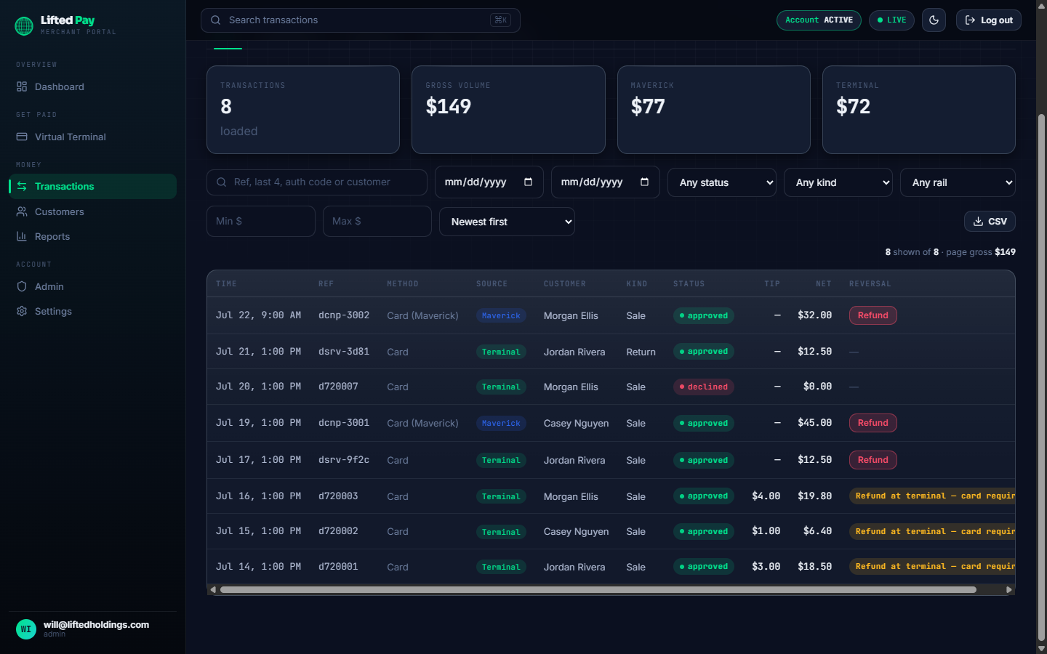Image resolution: width=1047 pixels, height=654 pixels.
Task: Click Maverick source tag on dcnp-3002
Action: 501,316
